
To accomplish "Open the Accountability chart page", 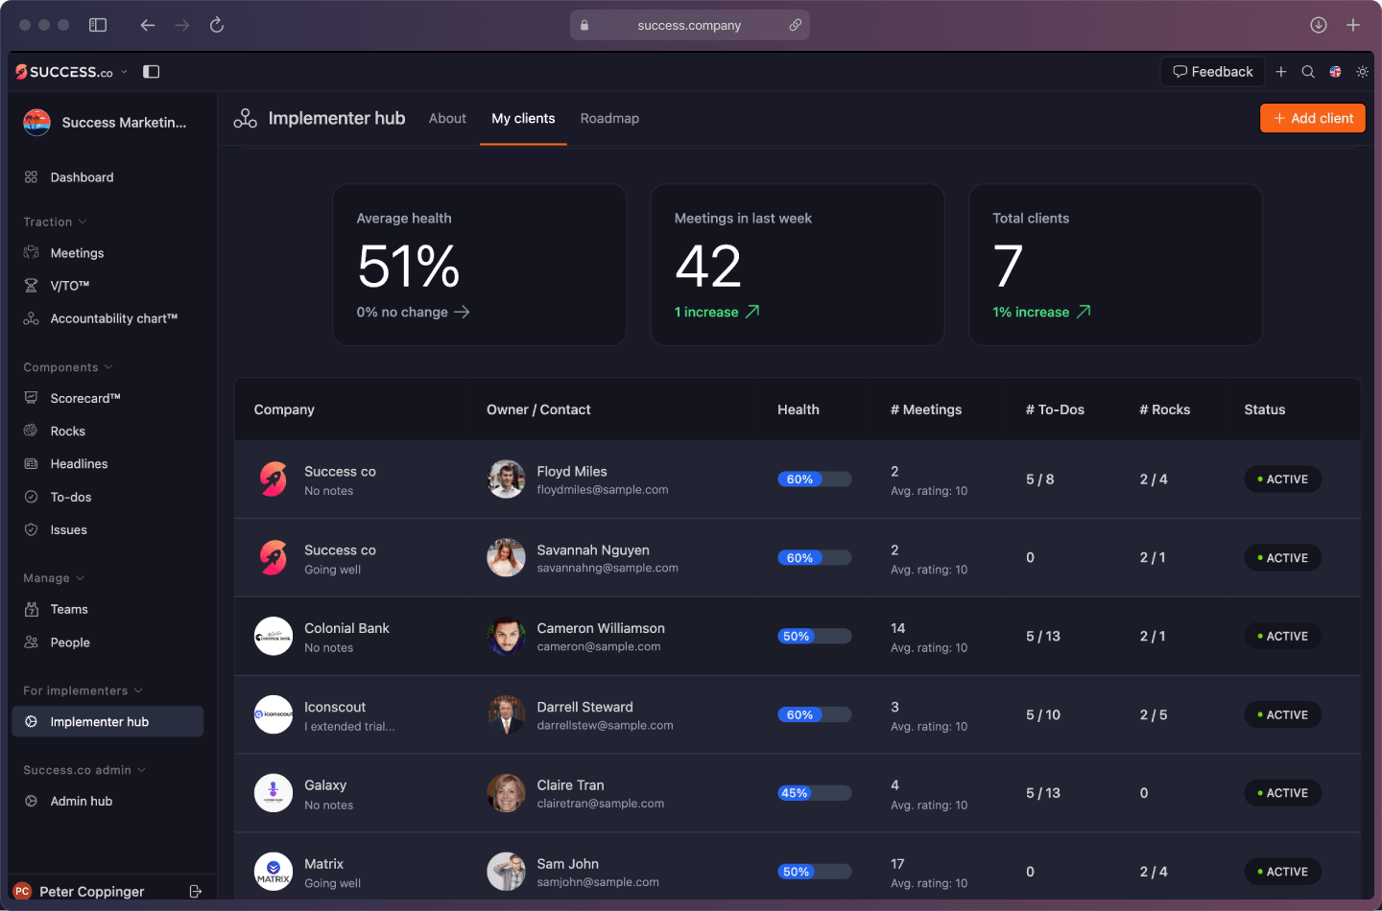I will point(113,318).
